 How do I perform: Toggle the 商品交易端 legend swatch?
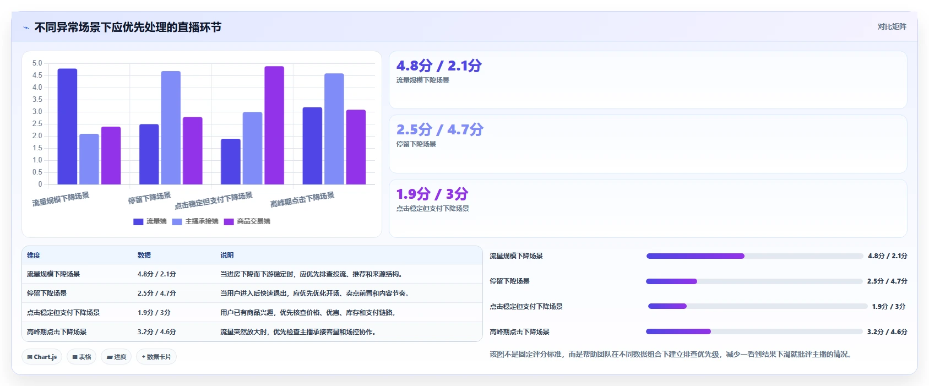point(229,221)
